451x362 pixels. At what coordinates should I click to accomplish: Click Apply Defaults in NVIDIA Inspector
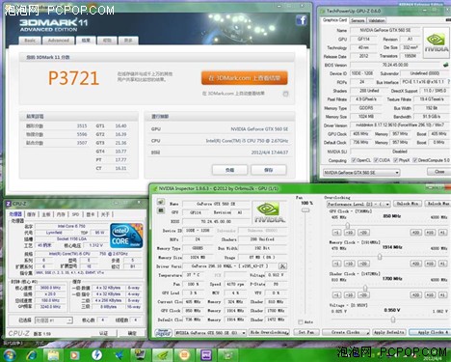tap(389, 332)
